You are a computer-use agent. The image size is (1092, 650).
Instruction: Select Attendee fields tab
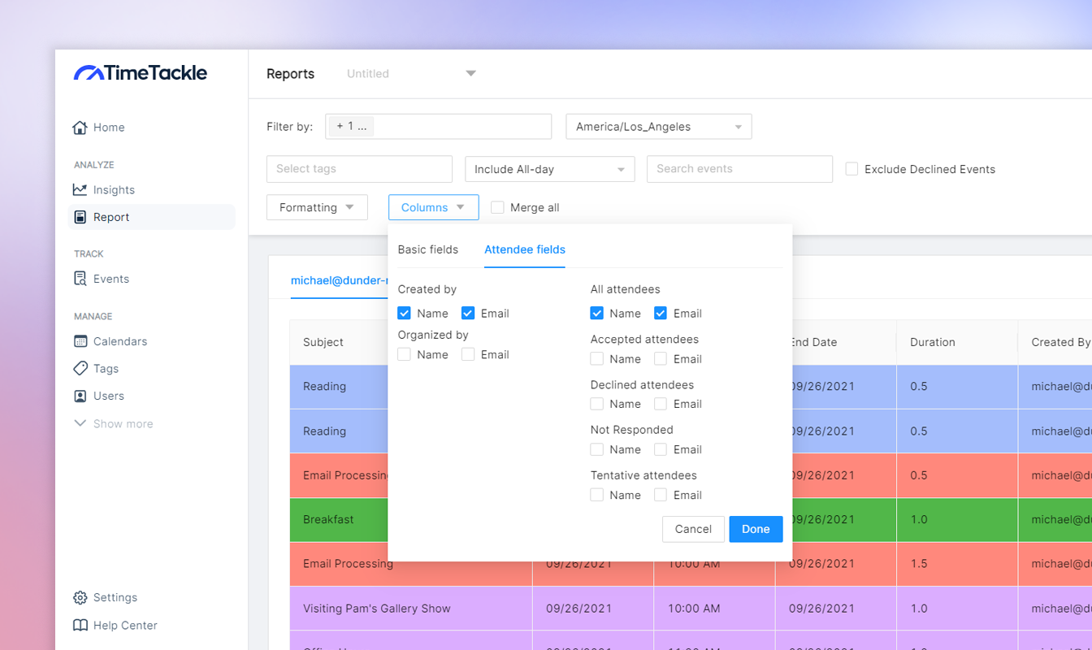[525, 249]
